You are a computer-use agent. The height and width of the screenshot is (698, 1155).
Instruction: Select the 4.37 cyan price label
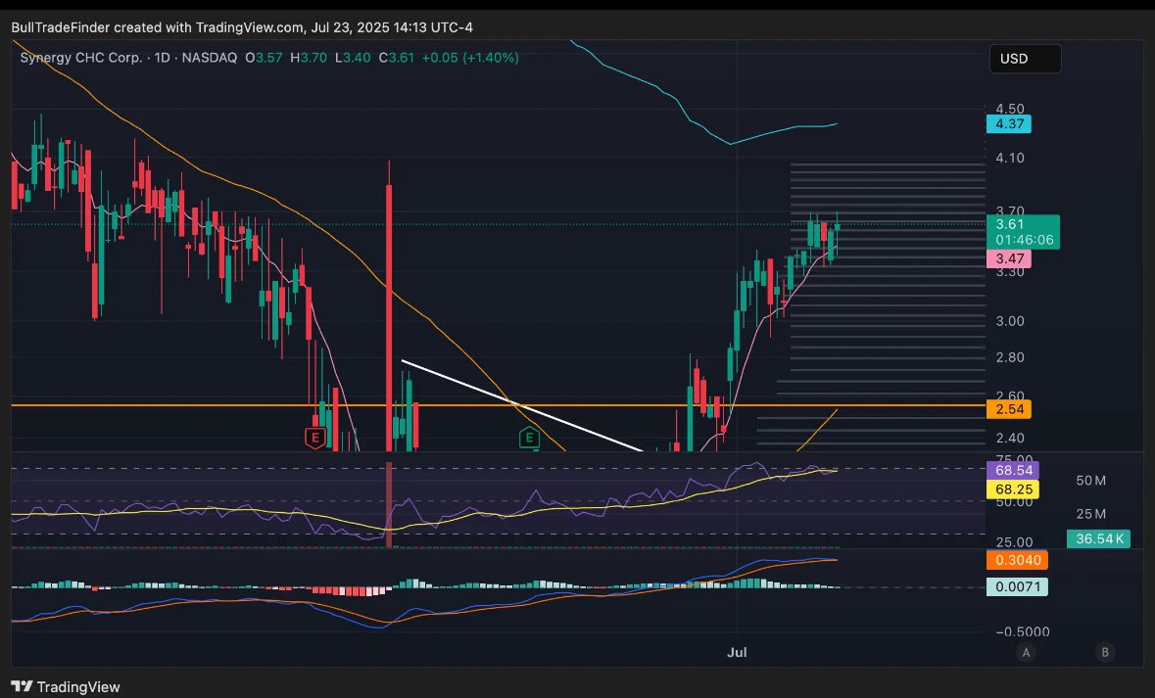click(1008, 123)
